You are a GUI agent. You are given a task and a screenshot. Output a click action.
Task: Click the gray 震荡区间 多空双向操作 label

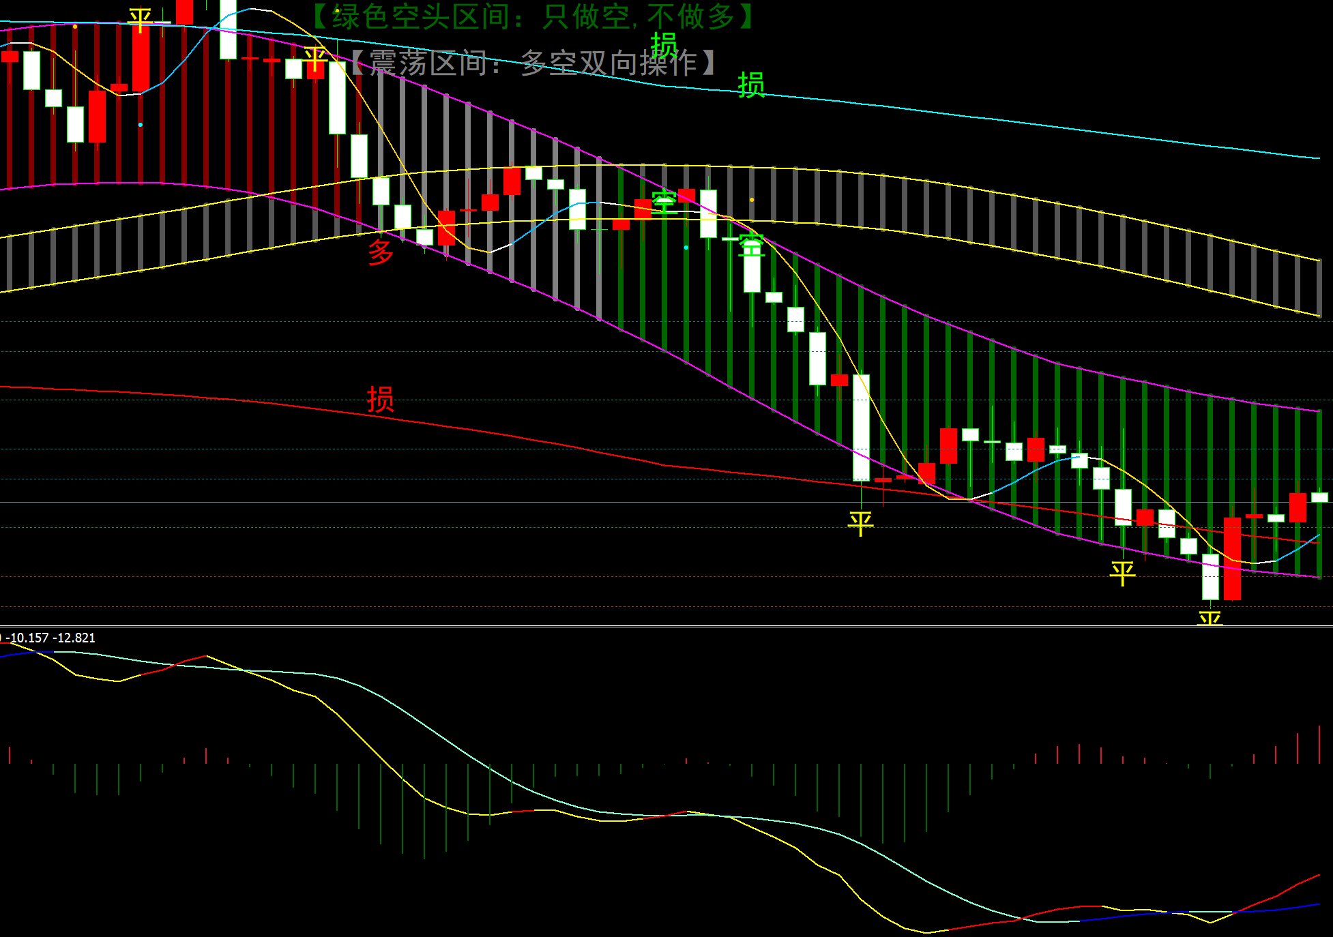[532, 63]
